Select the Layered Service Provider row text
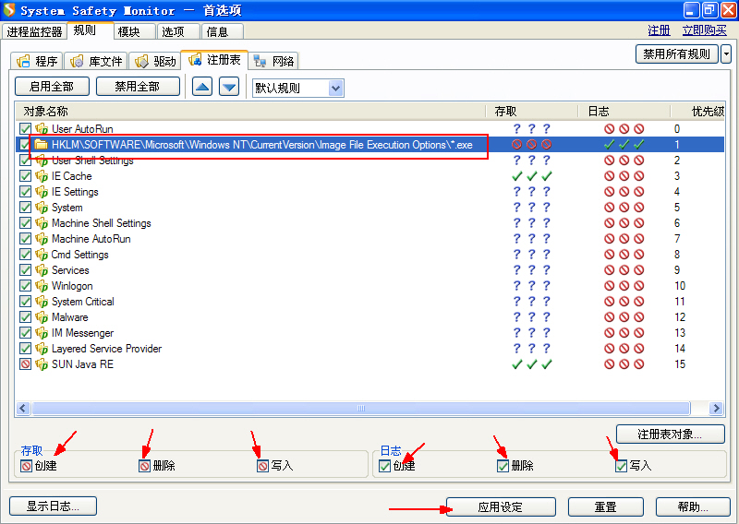This screenshot has width=739, height=524. tap(106, 349)
